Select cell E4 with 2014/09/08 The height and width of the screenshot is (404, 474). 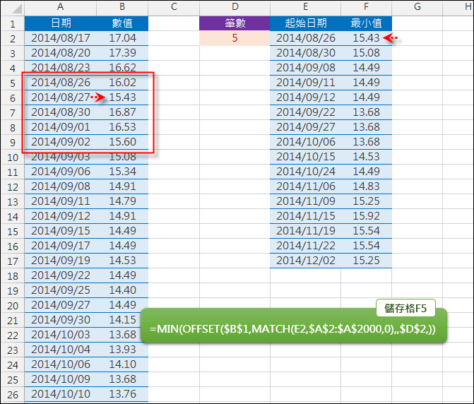[305, 68]
